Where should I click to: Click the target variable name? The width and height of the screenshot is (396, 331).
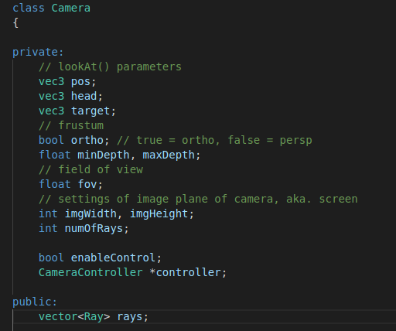[90, 111]
